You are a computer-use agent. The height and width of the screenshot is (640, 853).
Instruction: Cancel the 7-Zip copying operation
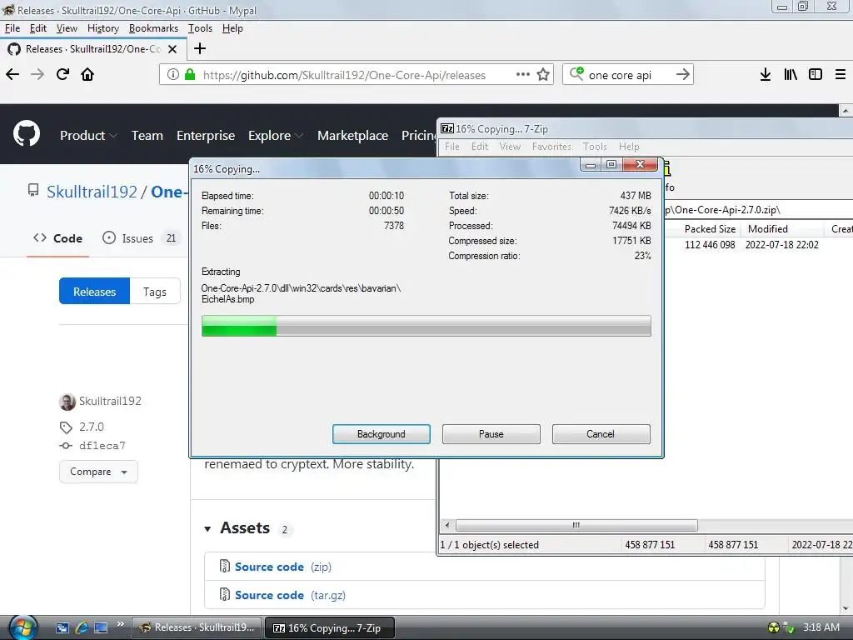(x=601, y=434)
